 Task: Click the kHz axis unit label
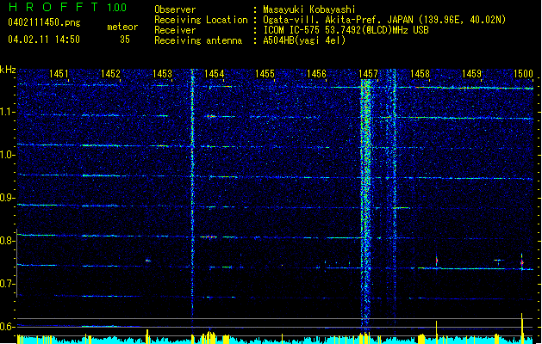(8, 70)
